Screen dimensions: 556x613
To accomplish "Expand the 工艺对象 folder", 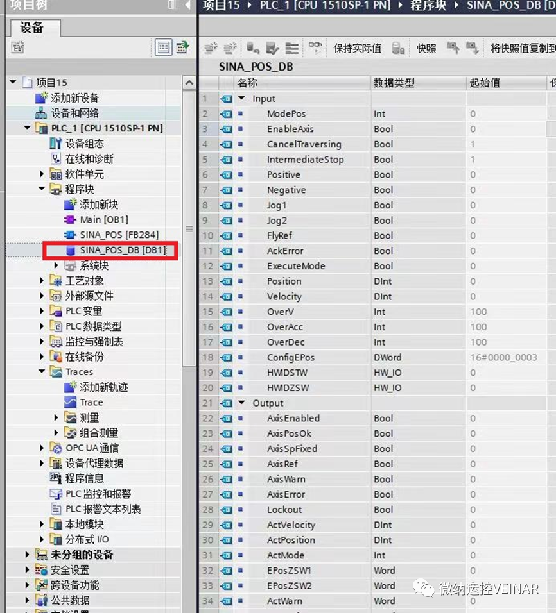I will [x=42, y=281].
